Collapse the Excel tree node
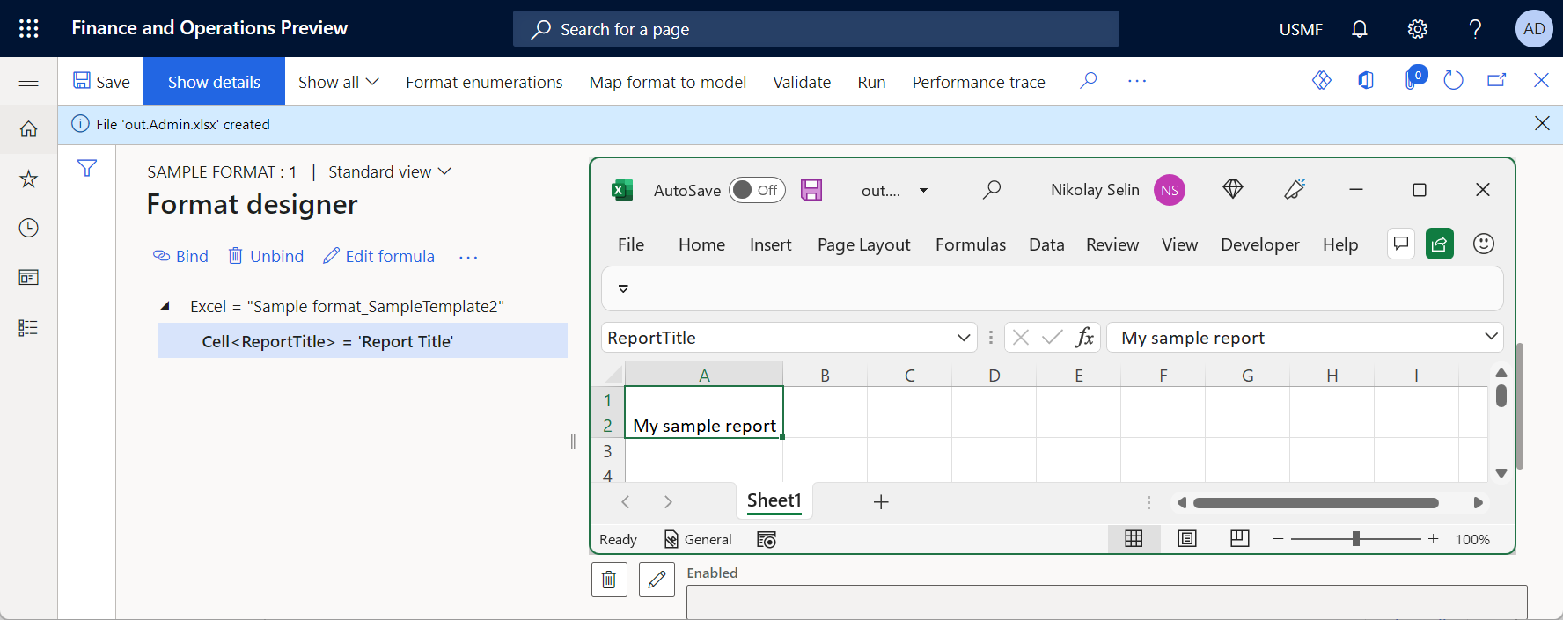The image size is (1563, 620). click(x=165, y=306)
